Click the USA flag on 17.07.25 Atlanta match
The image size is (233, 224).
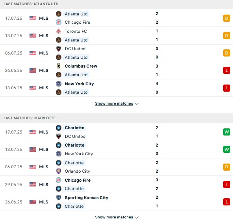[x=33, y=18]
